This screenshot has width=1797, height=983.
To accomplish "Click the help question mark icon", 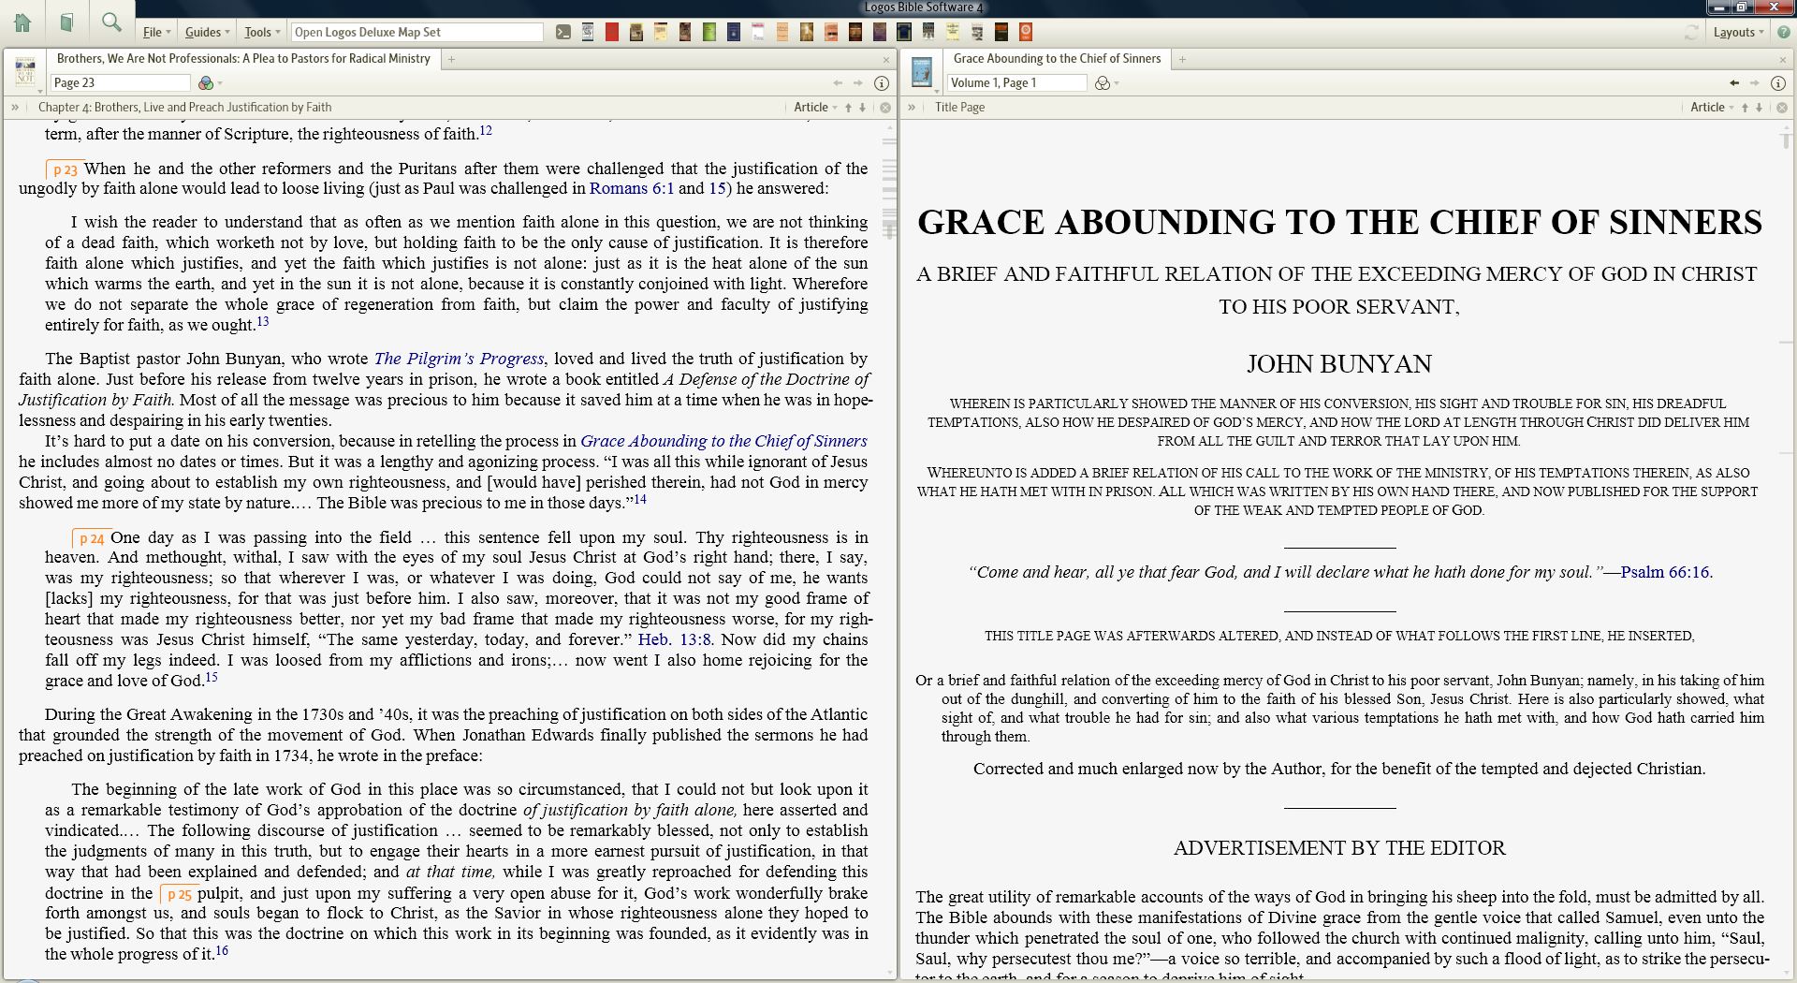I will (1783, 32).
